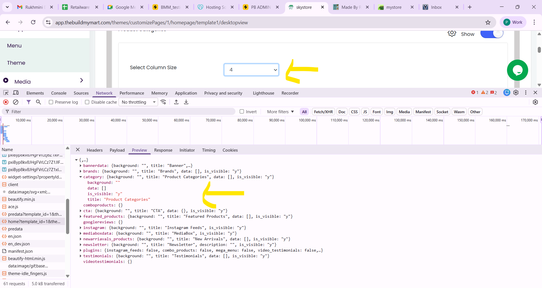
Task: Switch to Payload tab
Action: pos(117,150)
